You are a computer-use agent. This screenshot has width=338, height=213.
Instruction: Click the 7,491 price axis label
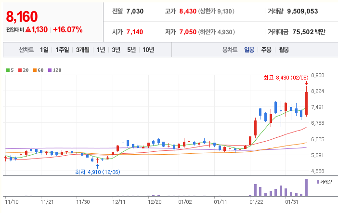[317, 107]
